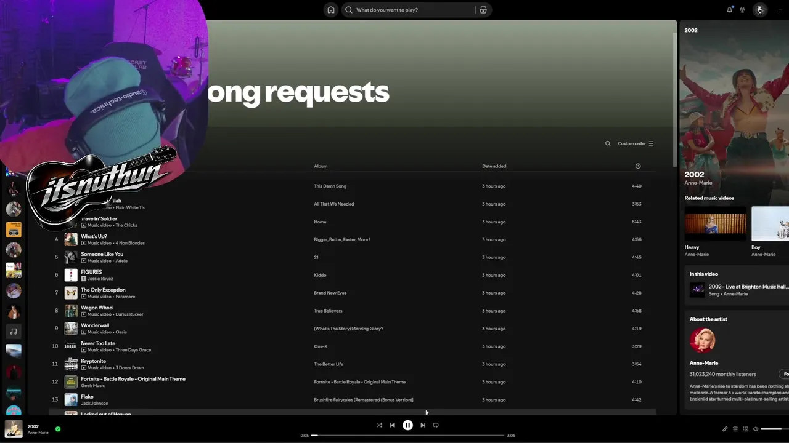This screenshot has height=443, width=789.
Task: Open 'About the artist' section heading
Action: coord(708,319)
